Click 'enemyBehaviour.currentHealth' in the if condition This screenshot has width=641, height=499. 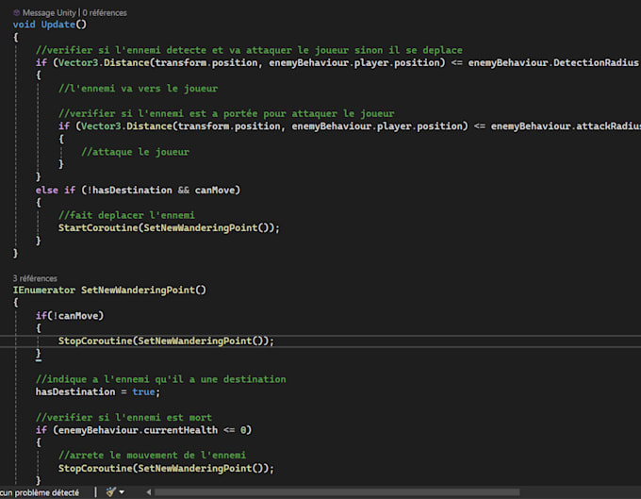[138, 430]
